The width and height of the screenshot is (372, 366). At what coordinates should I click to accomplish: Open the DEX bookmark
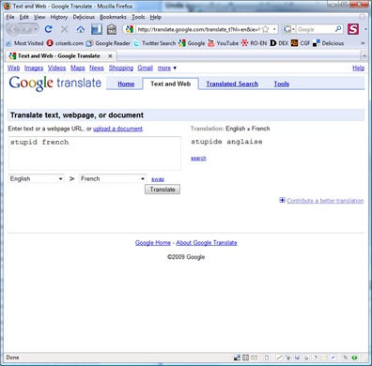(x=279, y=43)
